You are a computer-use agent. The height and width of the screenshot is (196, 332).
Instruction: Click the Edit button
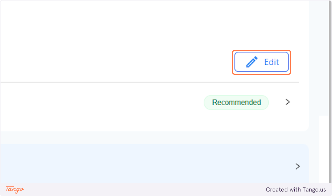pos(261,62)
